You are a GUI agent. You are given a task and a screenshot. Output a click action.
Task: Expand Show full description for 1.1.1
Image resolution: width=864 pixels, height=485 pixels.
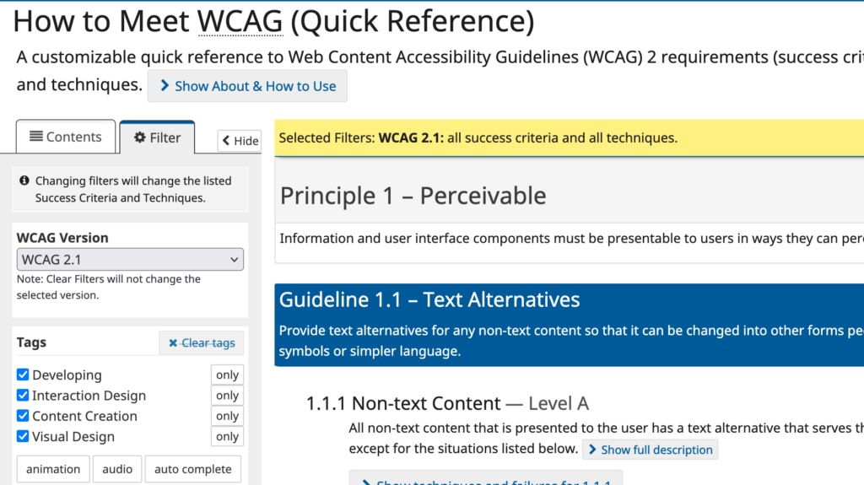[650, 450]
